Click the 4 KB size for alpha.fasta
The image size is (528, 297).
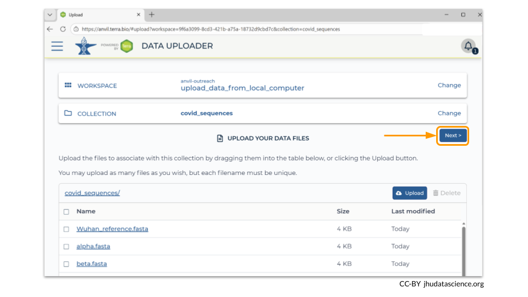344,246
